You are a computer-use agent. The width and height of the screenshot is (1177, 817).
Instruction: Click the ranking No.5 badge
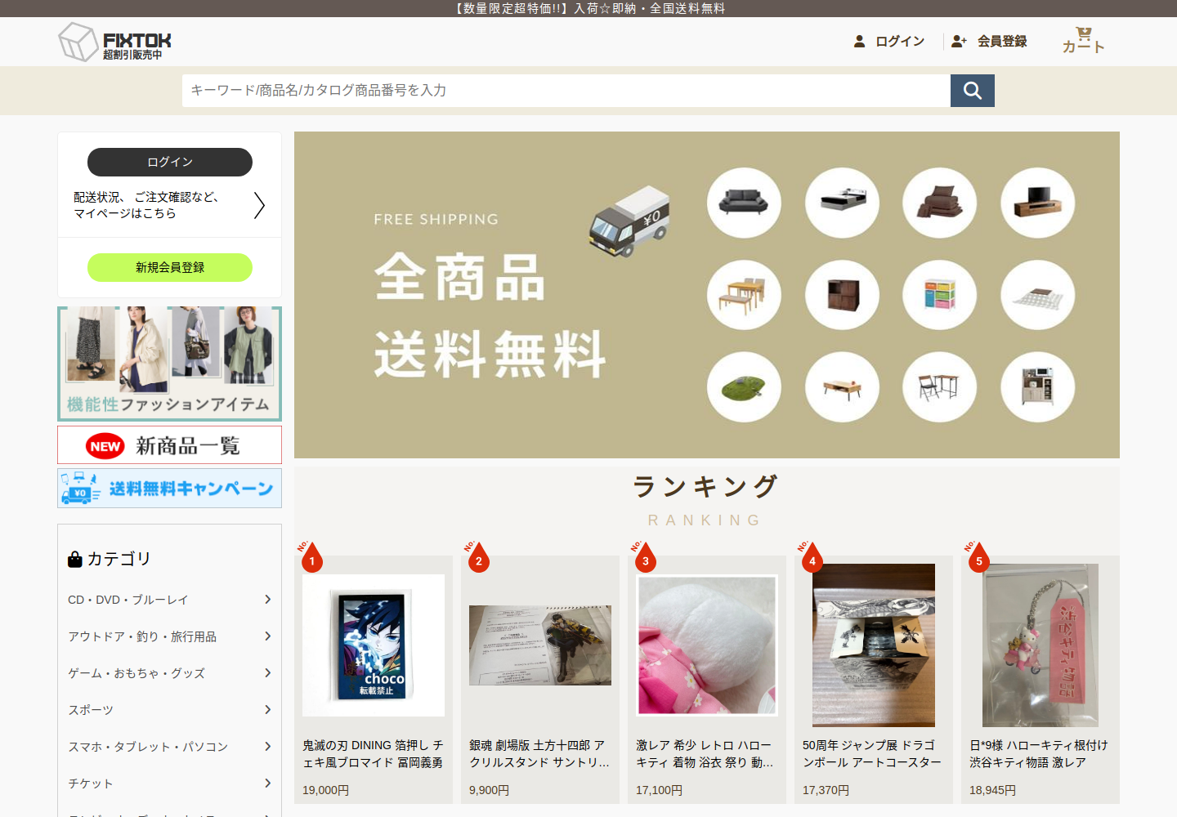(x=978, y=557)
